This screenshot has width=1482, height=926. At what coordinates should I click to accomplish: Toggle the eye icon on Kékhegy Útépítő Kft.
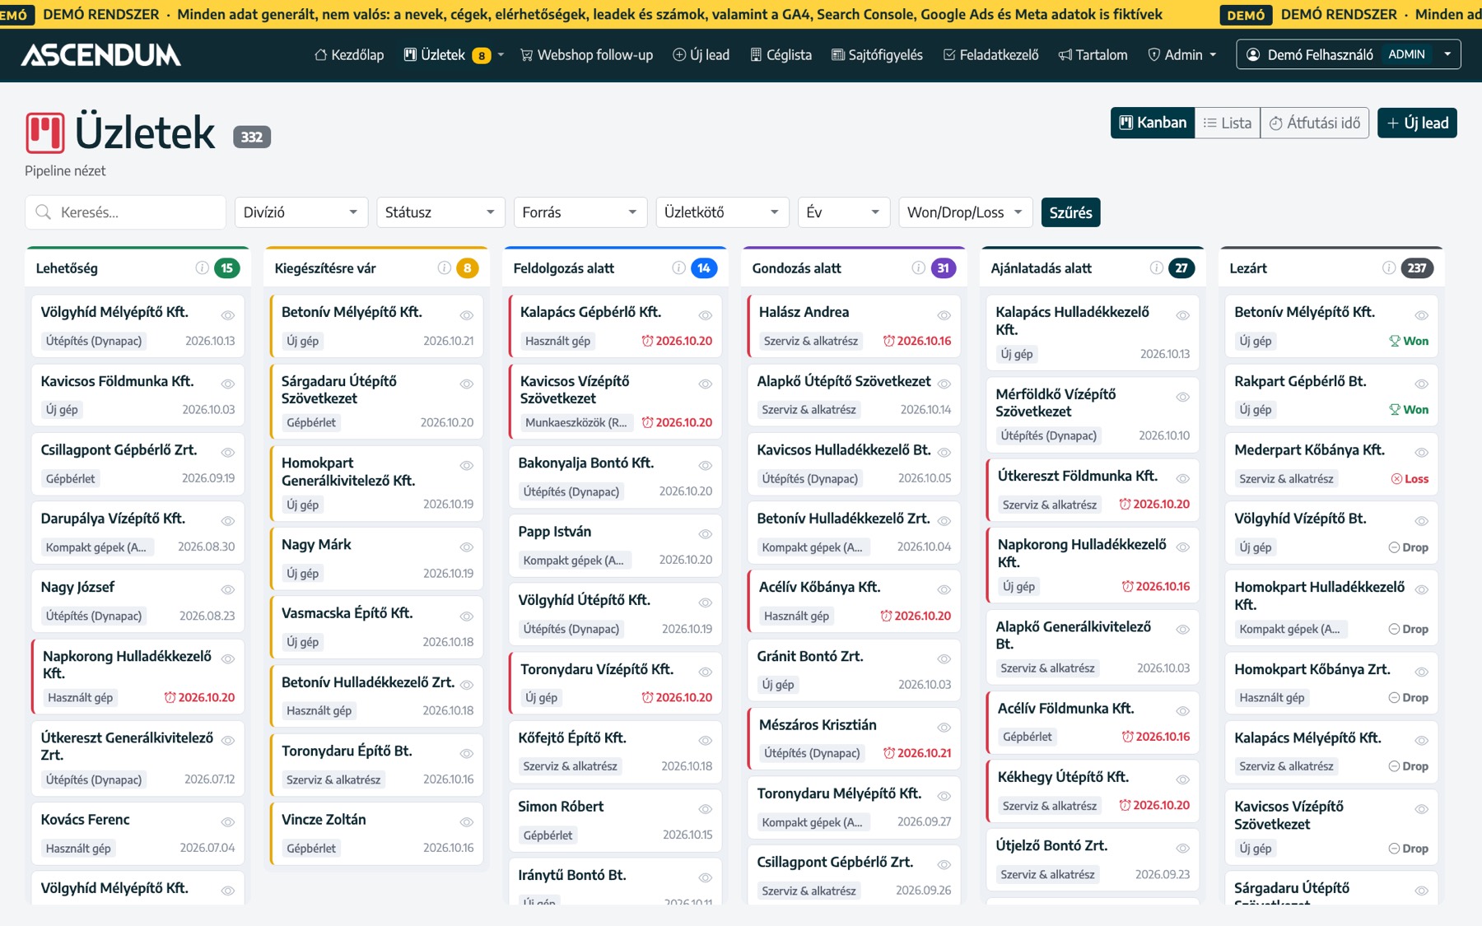(x=1183, y=779)
